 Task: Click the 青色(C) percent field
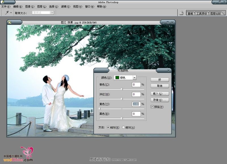click(136, 85)
